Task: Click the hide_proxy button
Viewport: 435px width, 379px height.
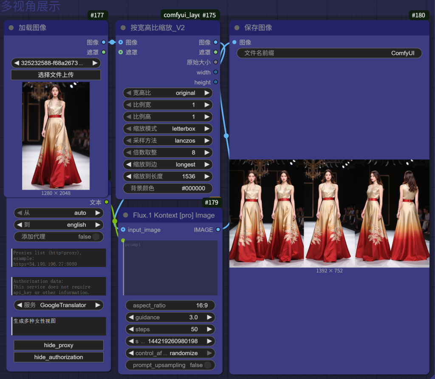Action: 59,345
